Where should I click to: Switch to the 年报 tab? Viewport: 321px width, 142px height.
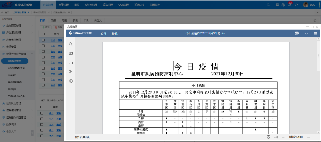coord(86,20)
